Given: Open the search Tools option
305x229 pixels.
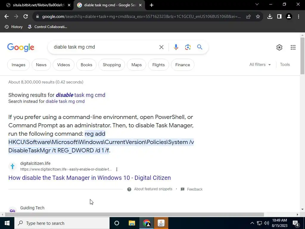Looking at the screenshot, I should pos(285,65).
